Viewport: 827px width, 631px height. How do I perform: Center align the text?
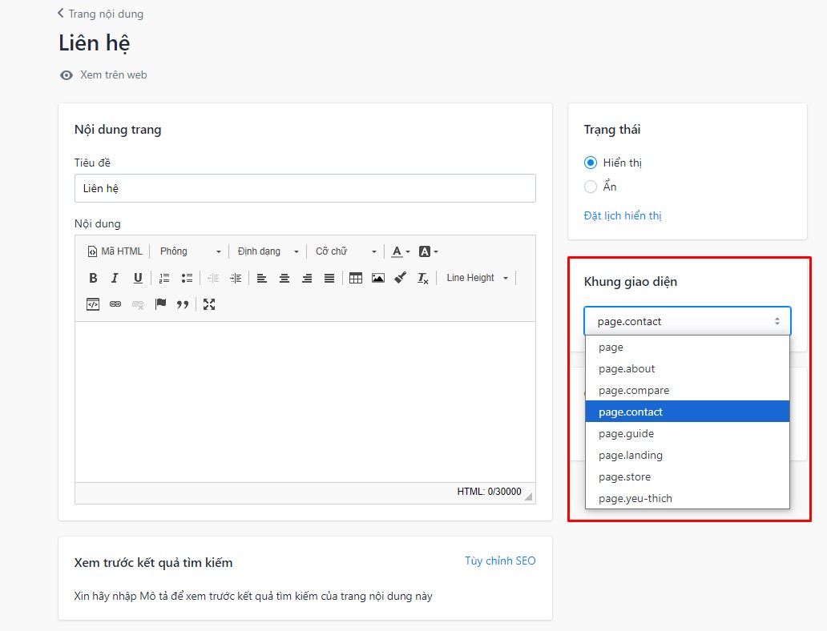coord(284,278)
